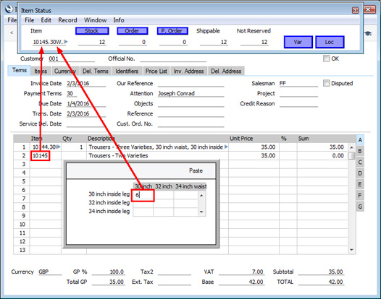Image resolution: width=381 pixels, height=299 pixels.
Task: Select flip D of the item matrix
Action: (360, 173)
